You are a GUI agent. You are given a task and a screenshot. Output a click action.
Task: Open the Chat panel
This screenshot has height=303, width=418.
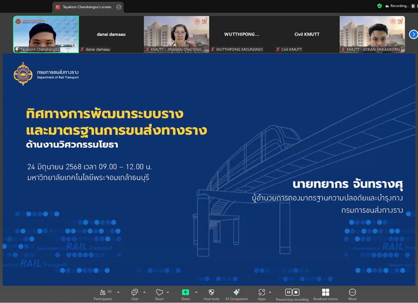pos(135,293)
